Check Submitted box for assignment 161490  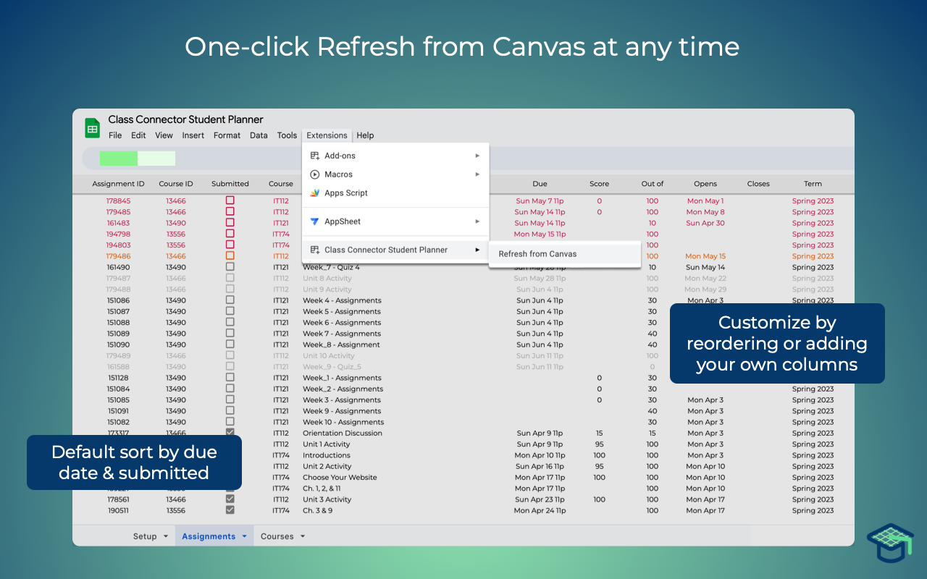230,267
